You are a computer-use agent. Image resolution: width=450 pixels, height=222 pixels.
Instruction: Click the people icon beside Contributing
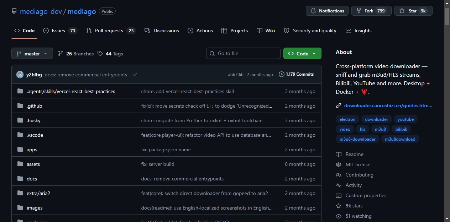coord(339,175)
